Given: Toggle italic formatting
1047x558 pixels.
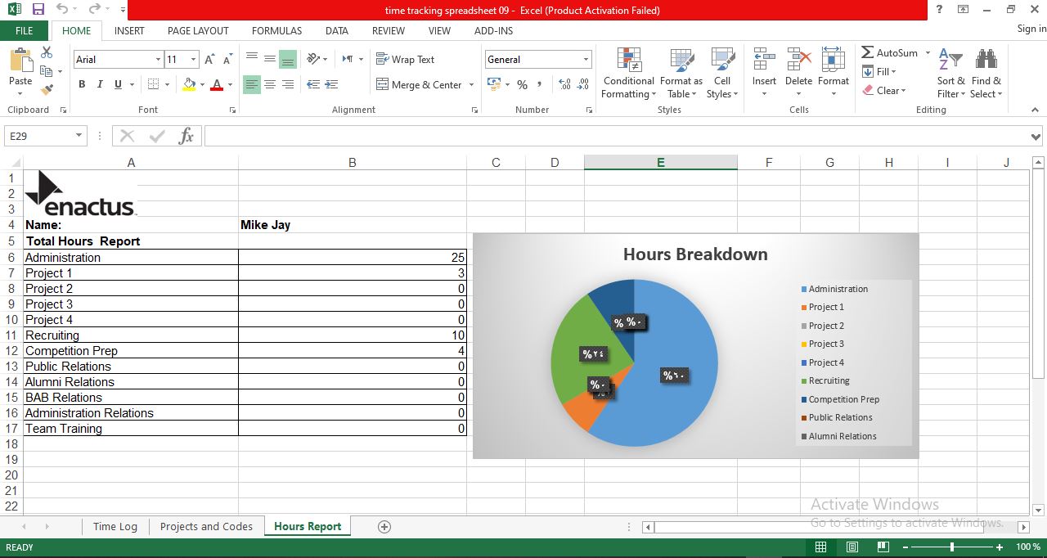Looking at the screenshot, I should [98, 84].
